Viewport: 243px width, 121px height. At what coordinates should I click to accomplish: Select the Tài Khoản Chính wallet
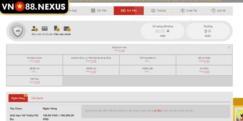pos(34,60)
